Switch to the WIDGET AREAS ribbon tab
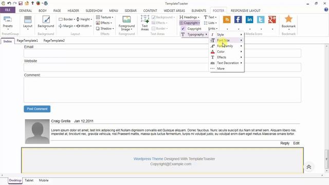 (174, 10)
